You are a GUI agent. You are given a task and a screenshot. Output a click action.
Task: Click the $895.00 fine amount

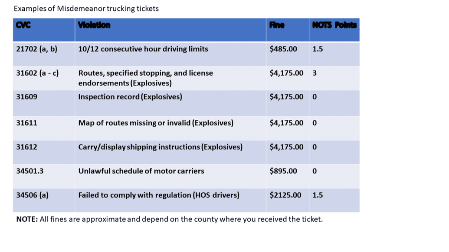(283, 171)
